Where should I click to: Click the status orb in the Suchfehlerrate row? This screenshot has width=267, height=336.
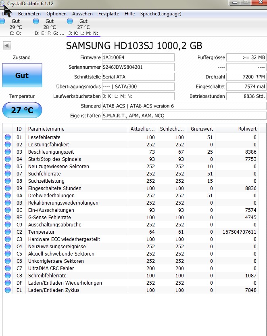coord(8,173)
